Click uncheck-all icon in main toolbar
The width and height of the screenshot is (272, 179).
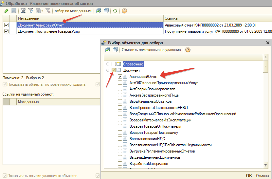click(x=106, y=11)
